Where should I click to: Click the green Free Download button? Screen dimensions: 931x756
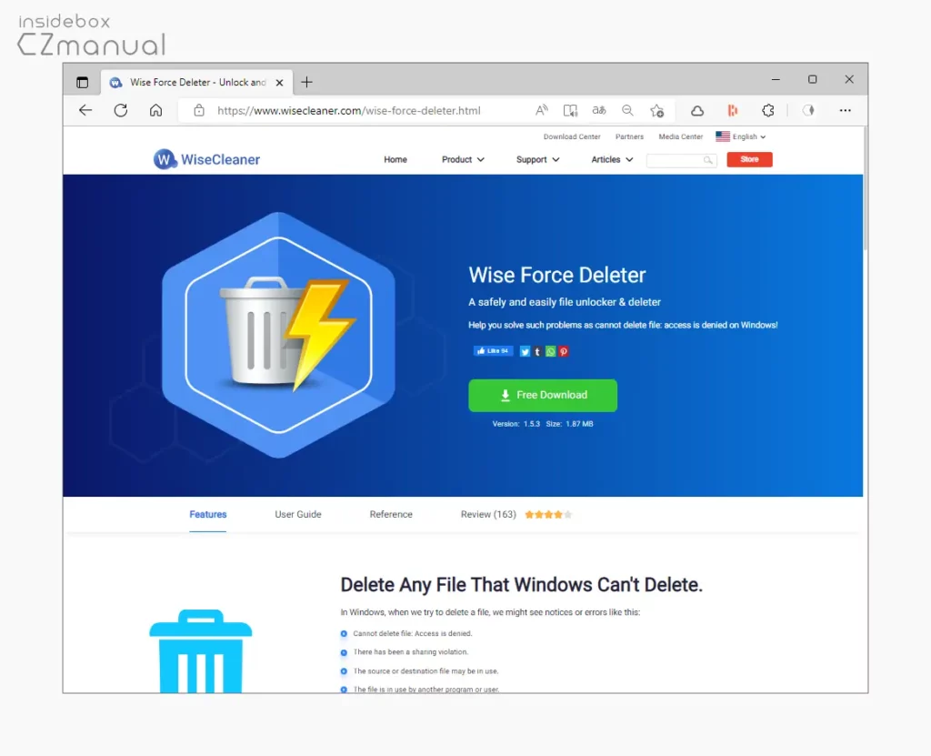tap(543, 396)
